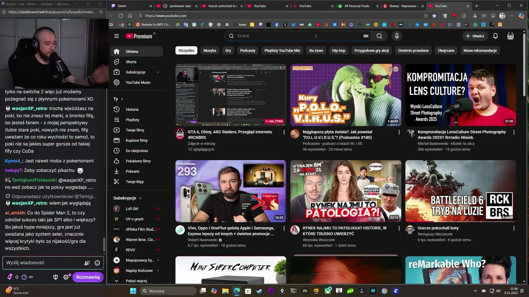This screenshot has width=529, height=297.
Task: Click the Twitch chat scrollbar
Action: pyautogui.click(x=105, y=245)
